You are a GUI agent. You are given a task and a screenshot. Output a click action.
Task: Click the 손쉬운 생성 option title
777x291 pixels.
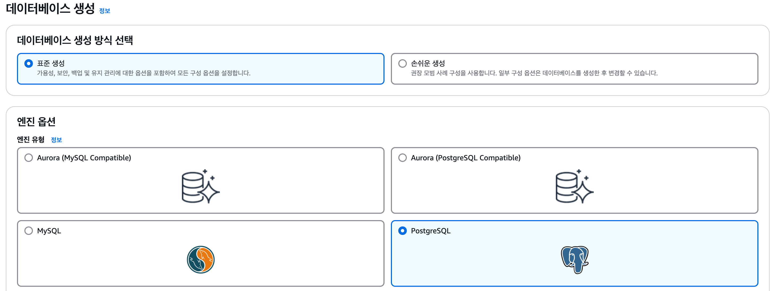point(428,63)
